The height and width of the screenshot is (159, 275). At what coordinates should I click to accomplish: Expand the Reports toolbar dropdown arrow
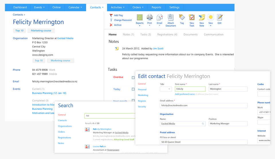140,26
